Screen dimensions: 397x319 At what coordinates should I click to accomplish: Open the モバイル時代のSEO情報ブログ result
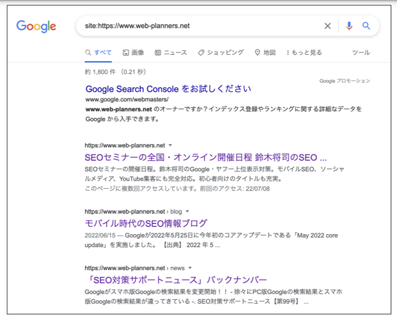[x=146, y=223]
